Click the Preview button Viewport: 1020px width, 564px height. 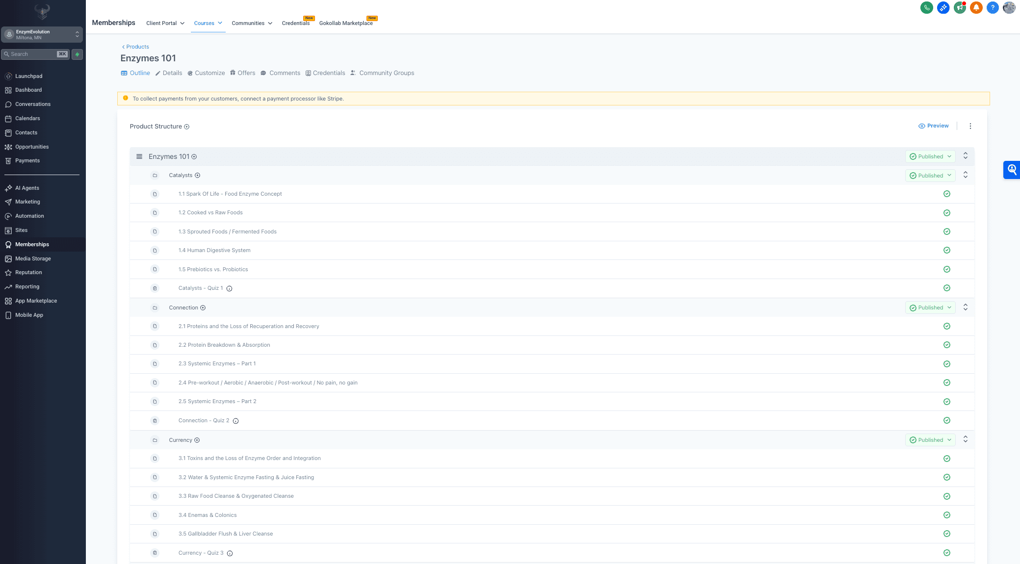coord(933,126)
